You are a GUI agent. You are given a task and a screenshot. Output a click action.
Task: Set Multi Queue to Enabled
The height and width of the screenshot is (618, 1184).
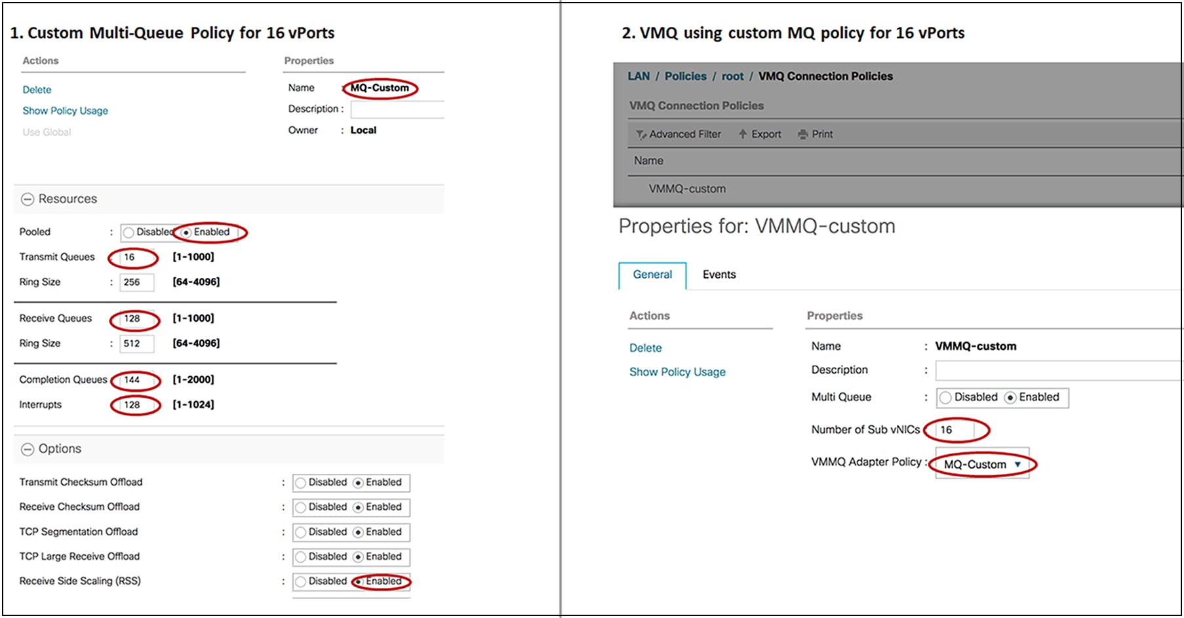click(x=1010, y=398)
